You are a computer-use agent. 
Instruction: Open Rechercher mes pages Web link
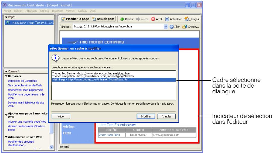pos(25,90)
